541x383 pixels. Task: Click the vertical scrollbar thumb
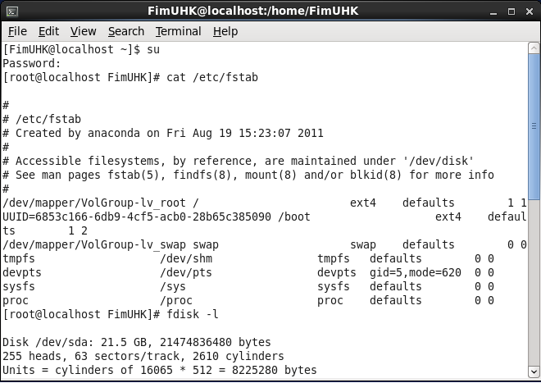pos(534,126)
